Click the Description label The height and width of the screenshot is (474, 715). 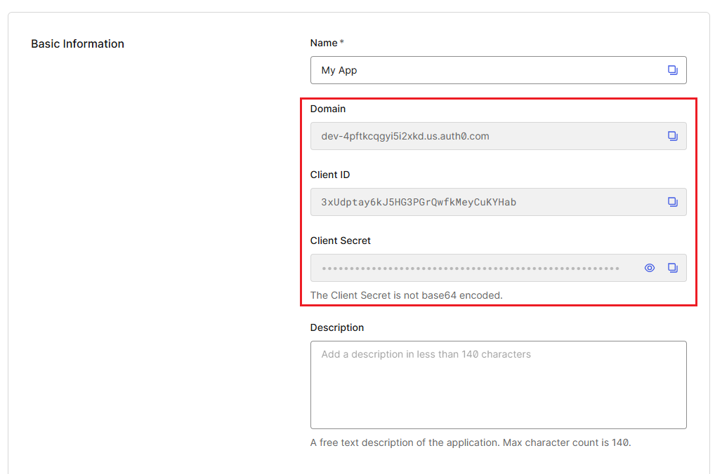337,327
